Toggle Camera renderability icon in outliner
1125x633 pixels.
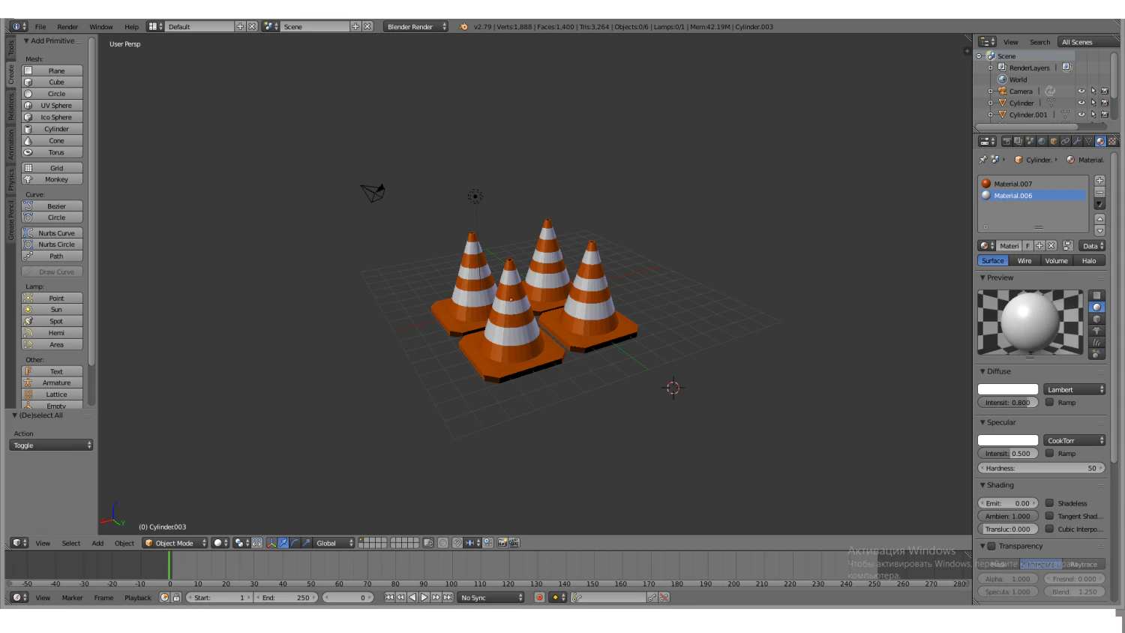1105,91
